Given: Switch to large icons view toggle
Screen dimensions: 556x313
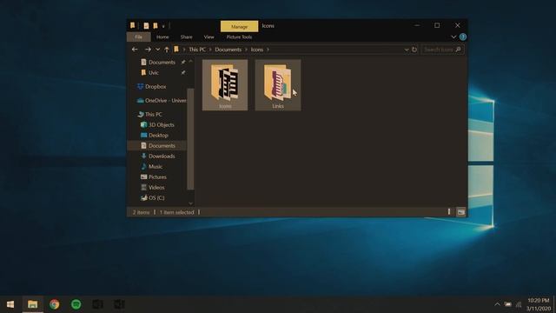Looking at the screenshot, I should coord(460,212).
